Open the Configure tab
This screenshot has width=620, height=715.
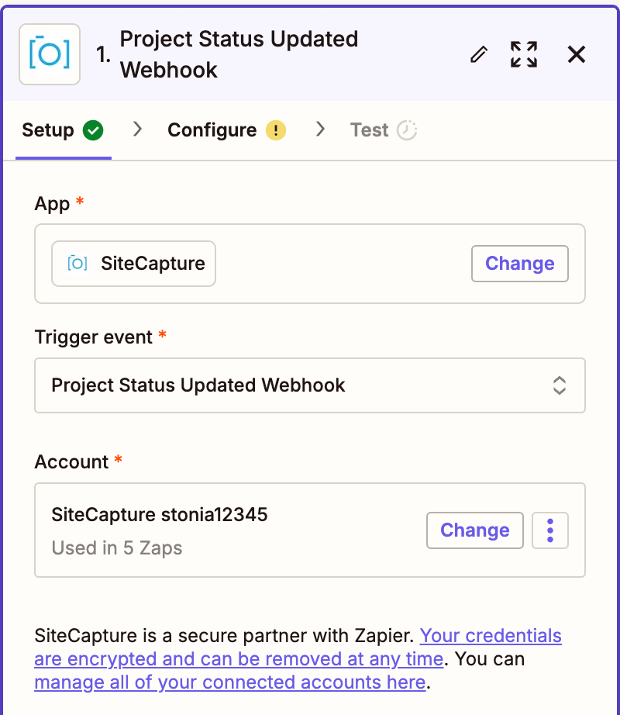pos(212,130)
